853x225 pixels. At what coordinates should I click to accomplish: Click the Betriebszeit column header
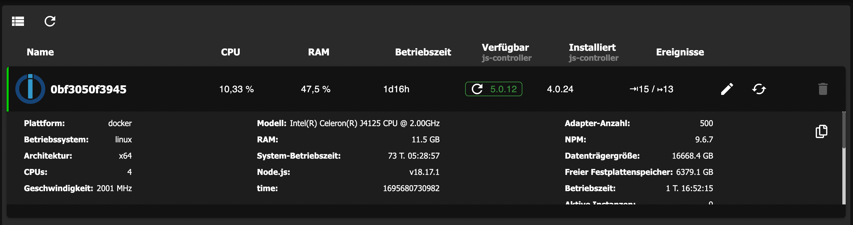click(x=423, y=52)
